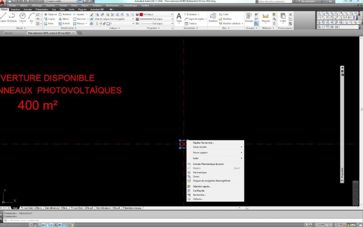Click the Ligne de repère tool

(x=195, y=19)
